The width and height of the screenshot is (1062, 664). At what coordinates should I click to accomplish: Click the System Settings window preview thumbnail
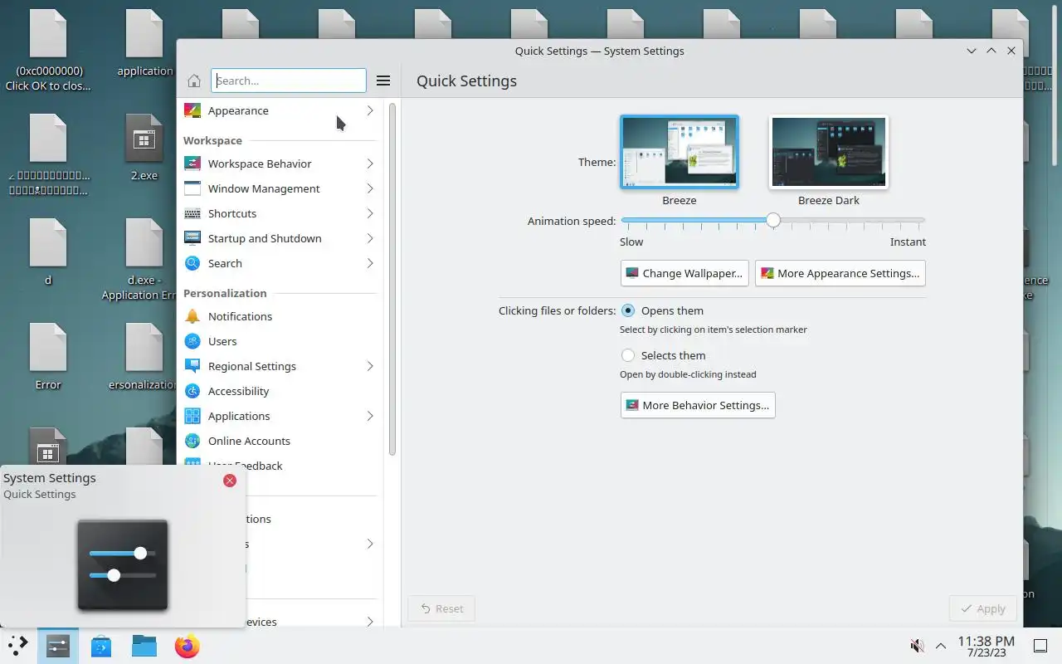pyautogui.click(x=123, y=564)
